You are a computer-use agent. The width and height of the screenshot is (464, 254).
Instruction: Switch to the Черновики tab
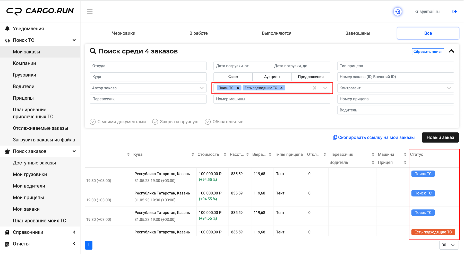(x=124, y=33)
